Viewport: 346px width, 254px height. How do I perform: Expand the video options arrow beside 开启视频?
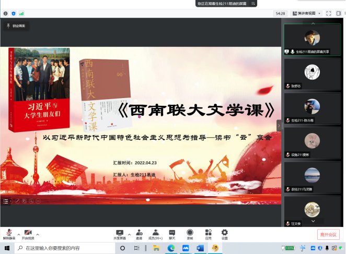click(38, 234)
